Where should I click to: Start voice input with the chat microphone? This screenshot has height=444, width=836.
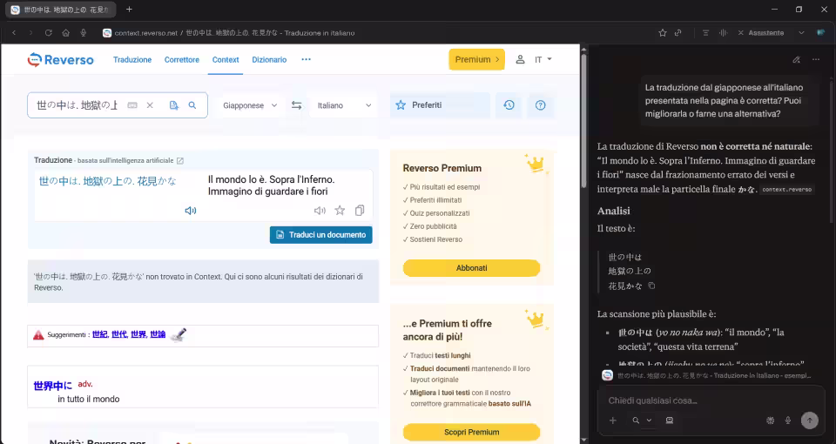(787, 420)
